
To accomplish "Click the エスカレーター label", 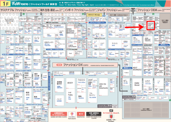I will pos(111,120).
